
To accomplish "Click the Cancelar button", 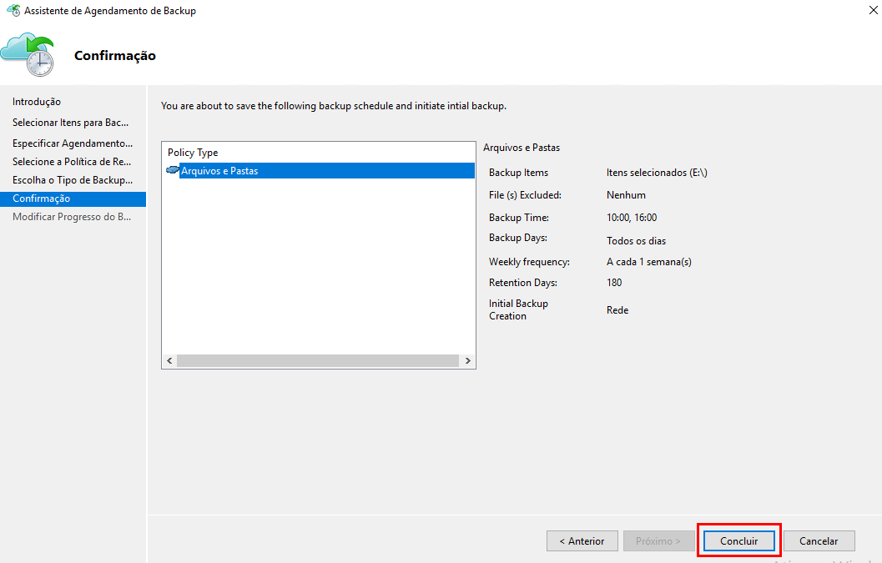I will (819, 541).
